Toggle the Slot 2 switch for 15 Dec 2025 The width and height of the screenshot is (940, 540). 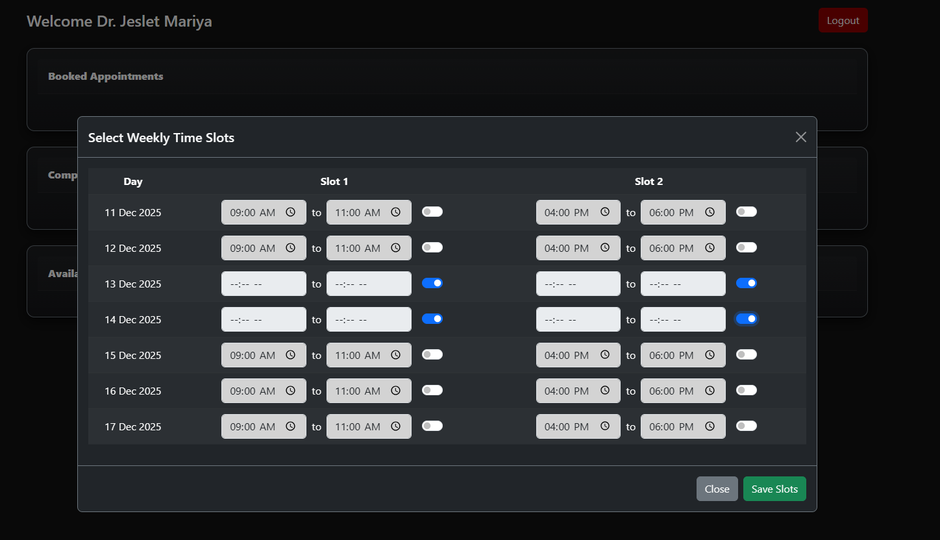pos(747,354)
